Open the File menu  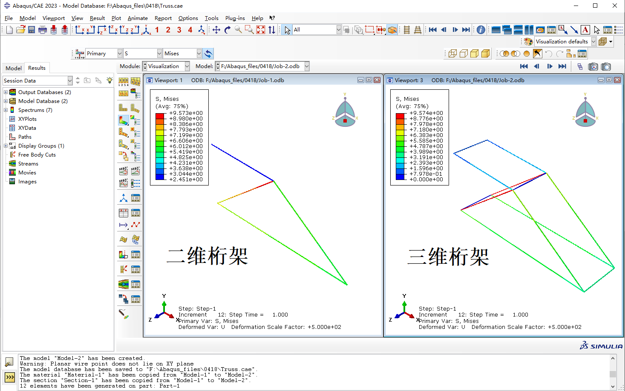point(9,18)
